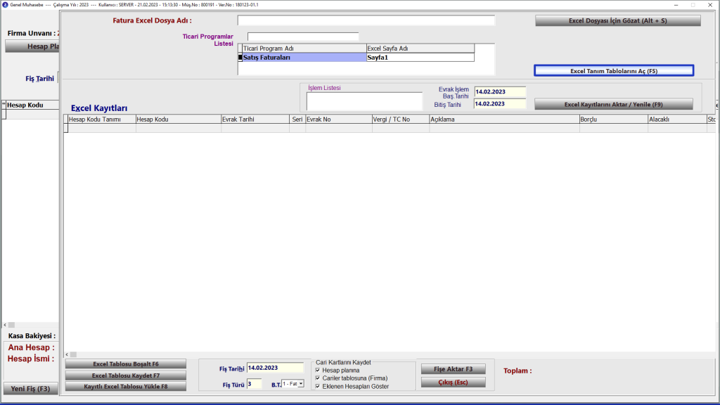The height and width of the screenshot is (405, 720).
Task: Click the Fiş Türü input field
Action: 254,384
